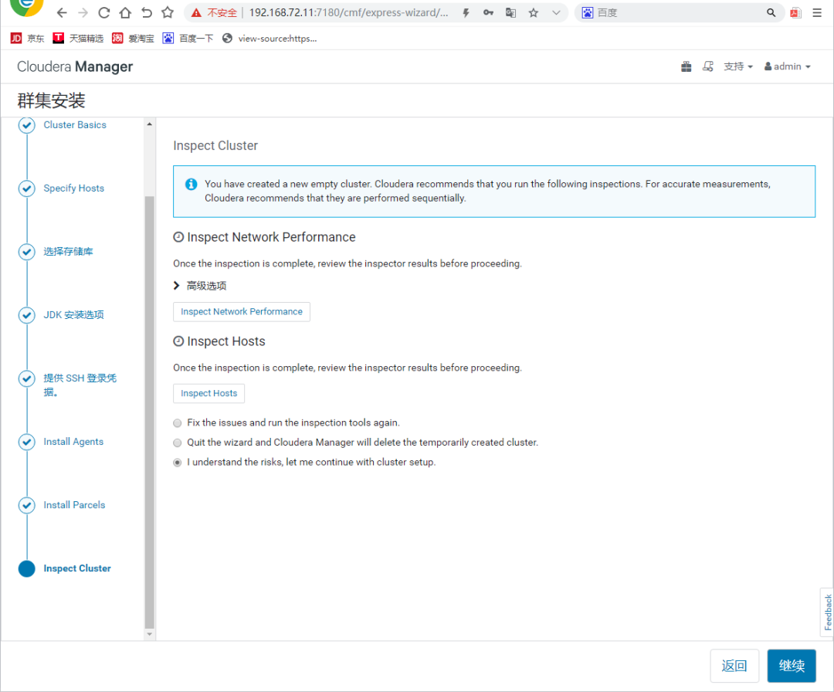Click the insecure warning triangle icon
Image resolution: width=834 pixels, height=692 pixels.
click(x=196, y=13)
